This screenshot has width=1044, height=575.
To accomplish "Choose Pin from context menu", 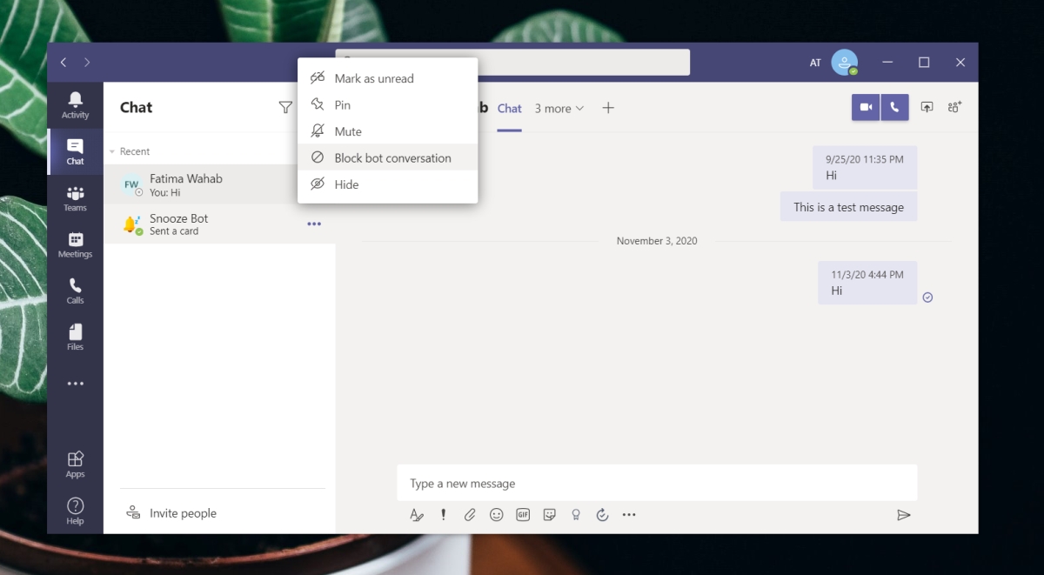I will click(388, 105).
